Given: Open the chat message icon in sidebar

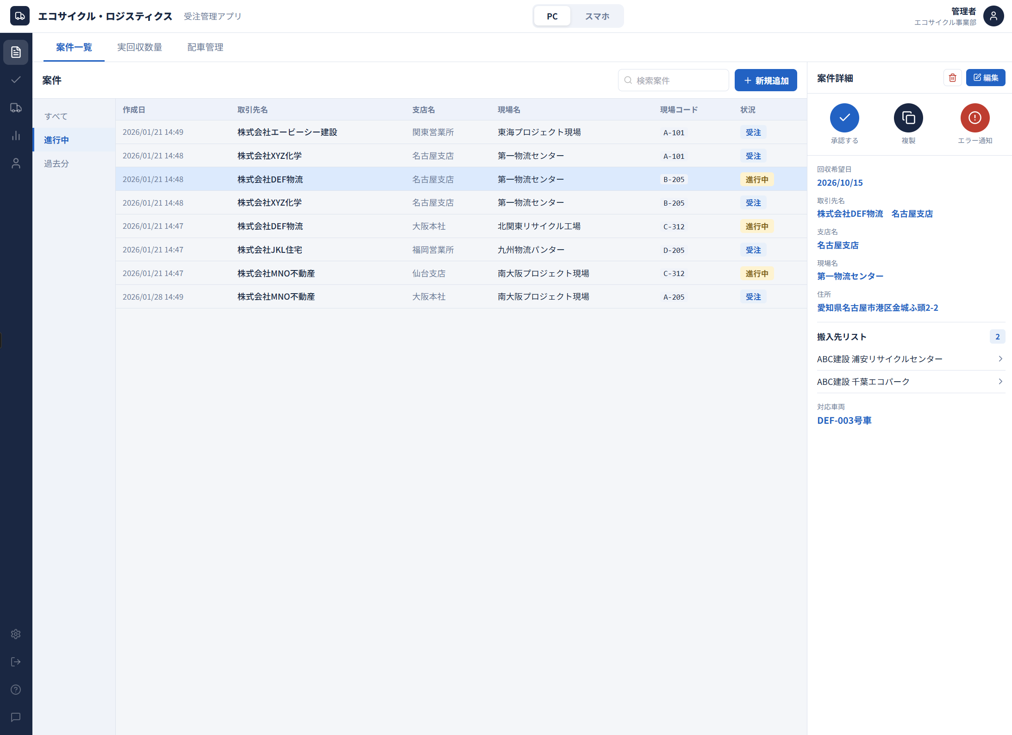Looking at the screenshot, I should (x=16, y=717).
